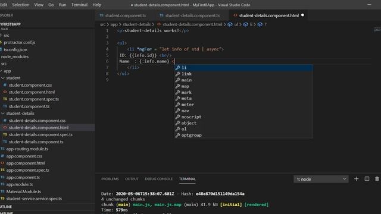Choose 'main' autocomplete suggestion
The height and width of the screenshot is (214, 381).
point(243,80)
